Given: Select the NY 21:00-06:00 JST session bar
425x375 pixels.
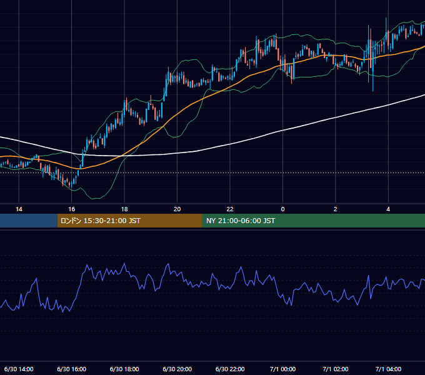Looking at the screenshot, I should 314,221.
